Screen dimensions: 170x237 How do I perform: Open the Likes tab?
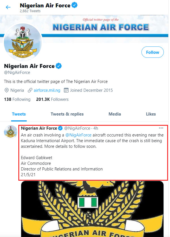(151, 114)
